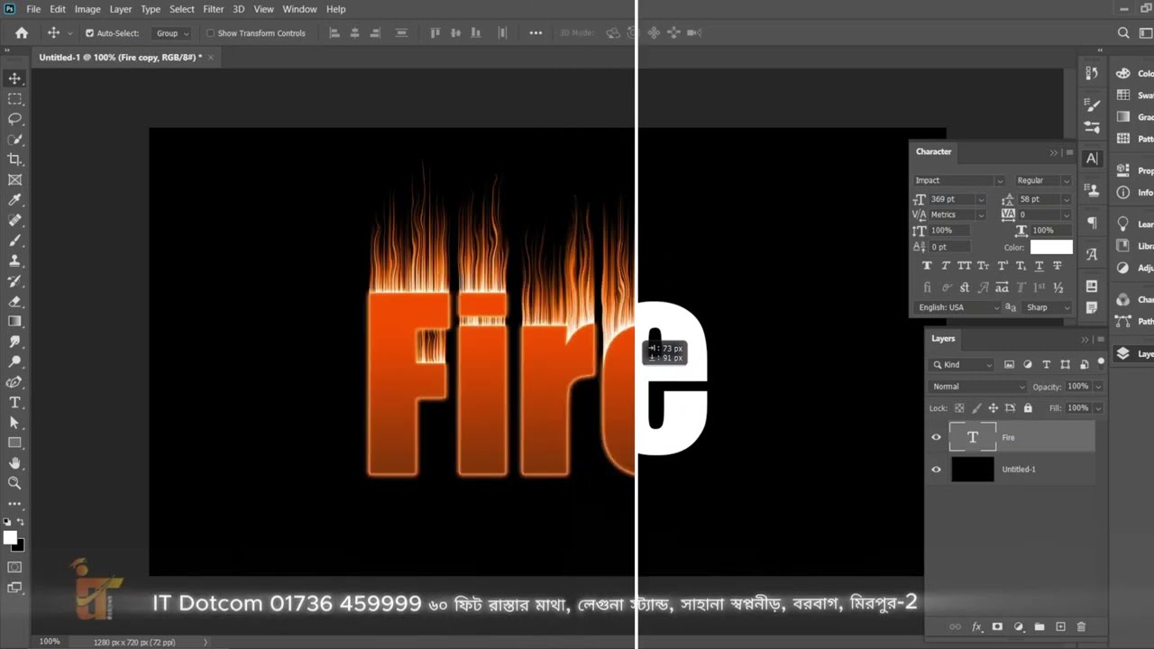Click Create new group folder icon
The image size is (1154, 649).
pyautogui.click(x=1040, y=626)
